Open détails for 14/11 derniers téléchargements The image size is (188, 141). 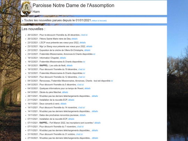[x=95, y=111]
